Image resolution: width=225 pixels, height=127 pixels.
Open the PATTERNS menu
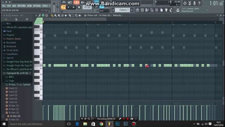click(x=21, y=6)
